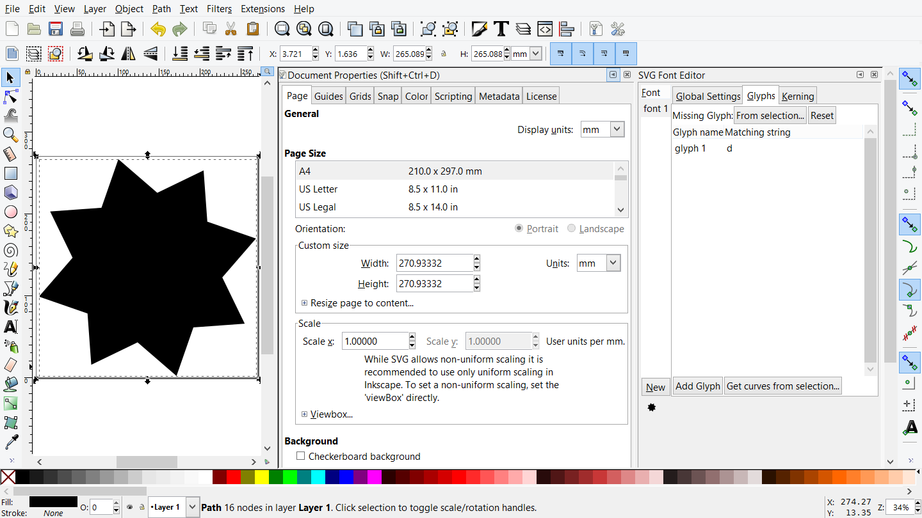The height and width of the screenshot is (518, 922).
Task: Click the Add Glyph button
Action: [697, 386]
